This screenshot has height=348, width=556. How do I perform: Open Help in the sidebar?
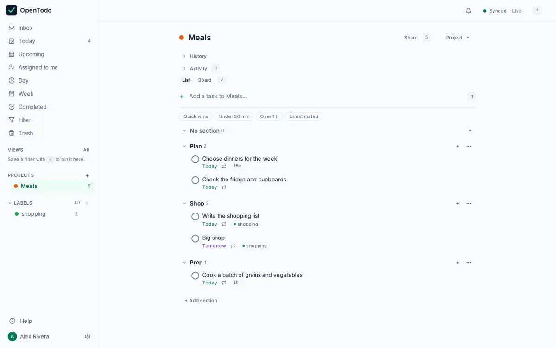(x=20, y=321)
